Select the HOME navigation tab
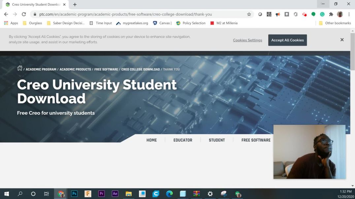 coord(151,140)
